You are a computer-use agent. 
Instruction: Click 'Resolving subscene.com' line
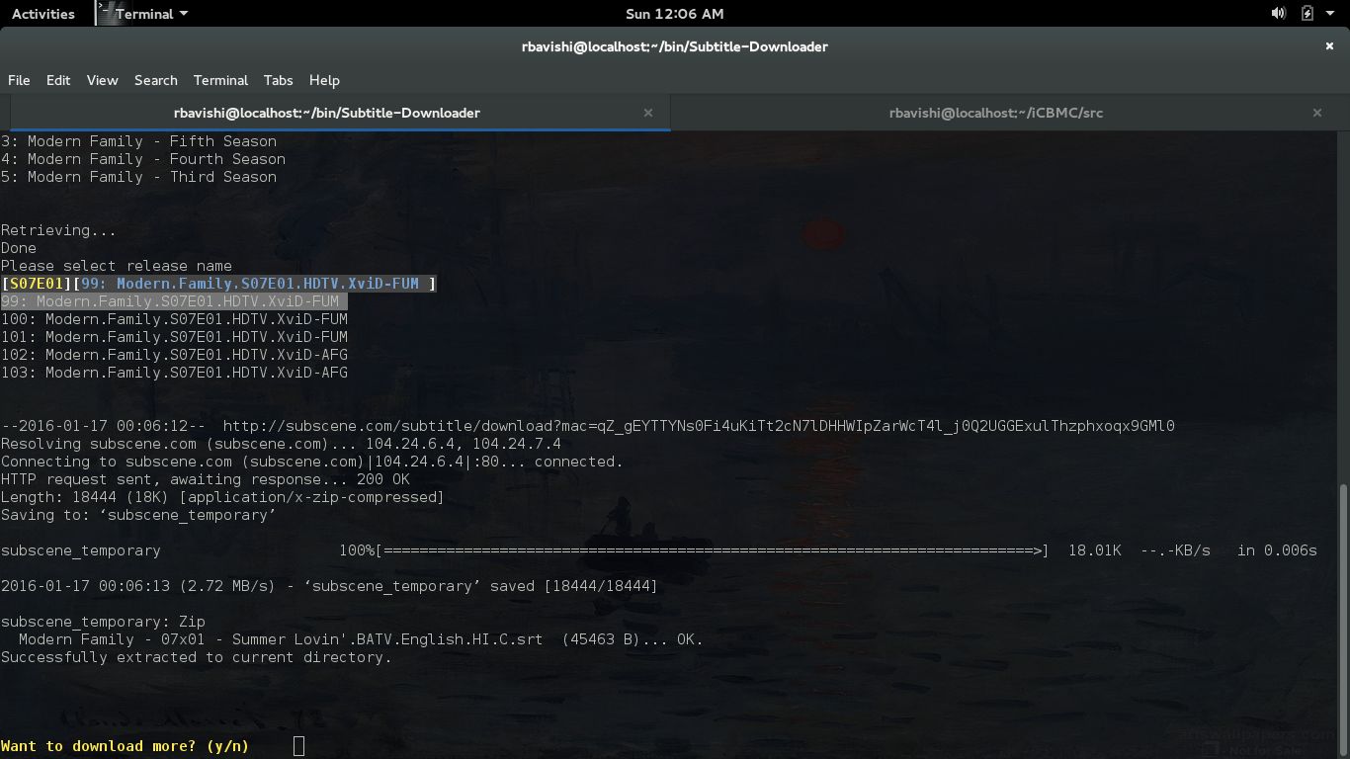pos(281,444)
